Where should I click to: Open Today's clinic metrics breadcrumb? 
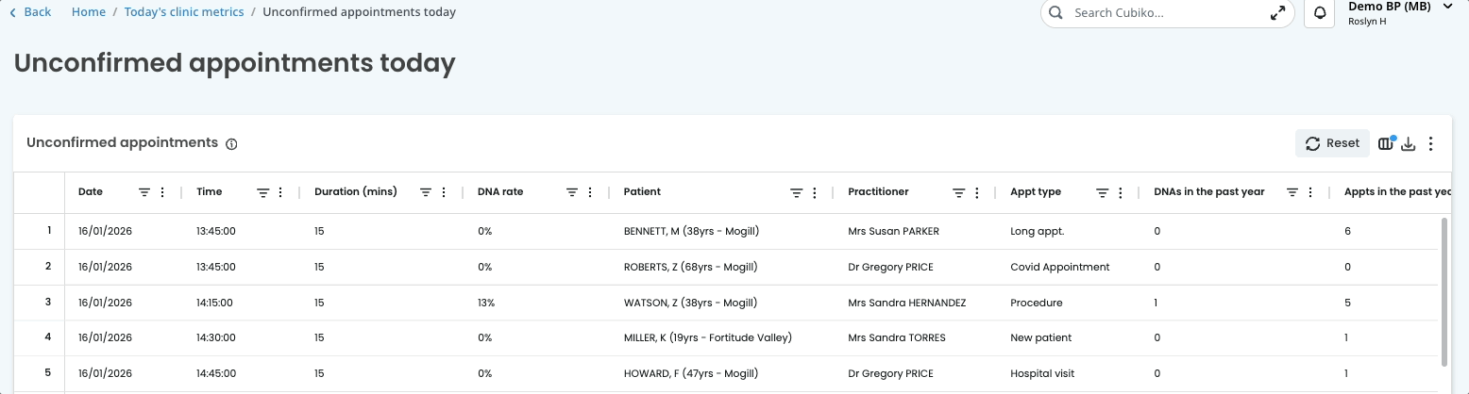(x=184, y=12)
